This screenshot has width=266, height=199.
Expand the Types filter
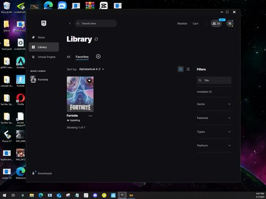click(214, 132)
